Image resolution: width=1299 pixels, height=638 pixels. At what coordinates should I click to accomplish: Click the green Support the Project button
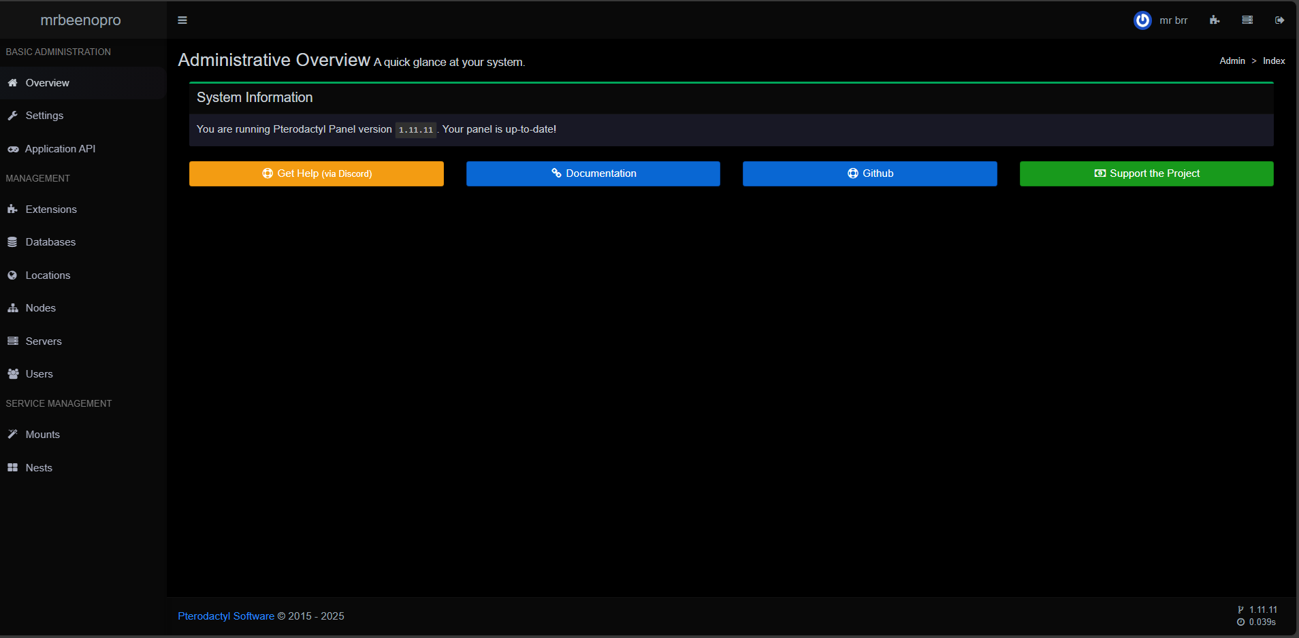1146,173
